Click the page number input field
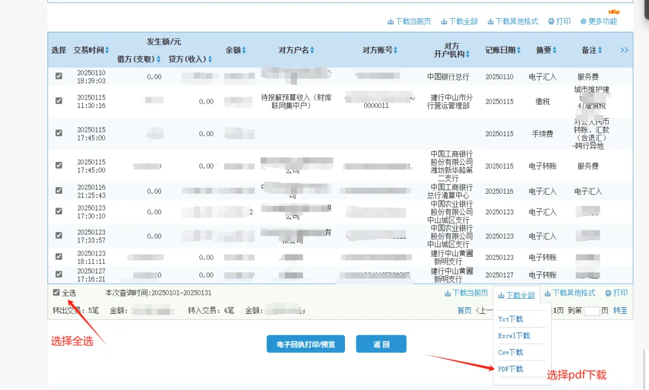The image size is (649, 390). (592, 311)
